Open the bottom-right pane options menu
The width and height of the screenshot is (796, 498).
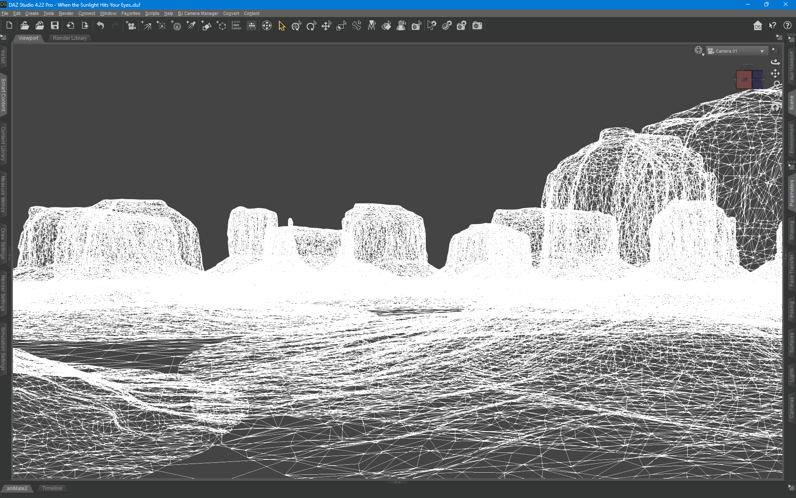tap(791, 488)
